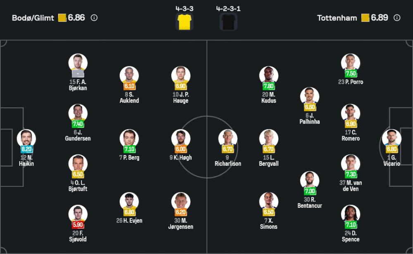The height and width of the screenshot is (254, 413).
Task: Click the info icon beside Bodø/Glimt rating
Action: 94,18
